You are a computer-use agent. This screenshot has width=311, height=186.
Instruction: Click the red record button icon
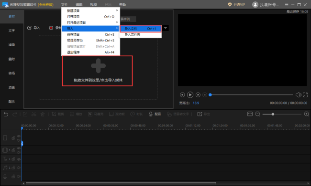pyautogui.click(x=51, y=28)
